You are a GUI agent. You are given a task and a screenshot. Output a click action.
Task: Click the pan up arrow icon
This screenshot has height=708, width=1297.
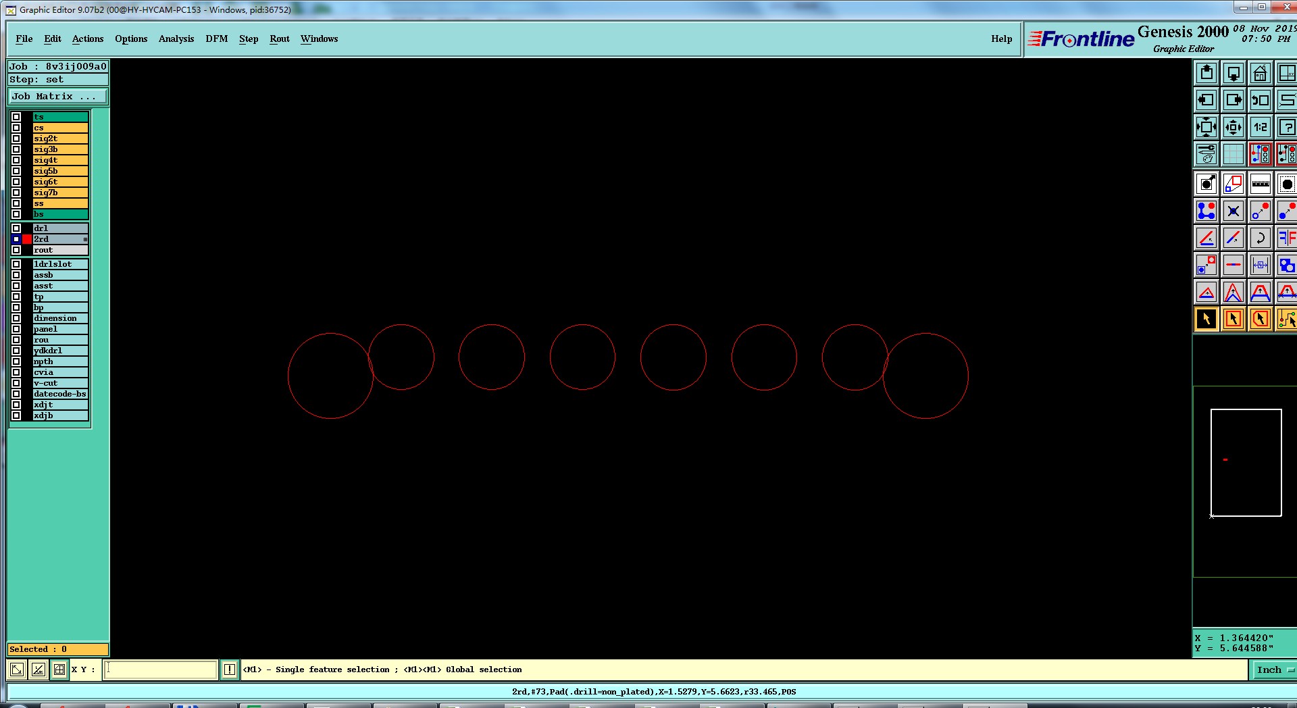point(1206,73)
